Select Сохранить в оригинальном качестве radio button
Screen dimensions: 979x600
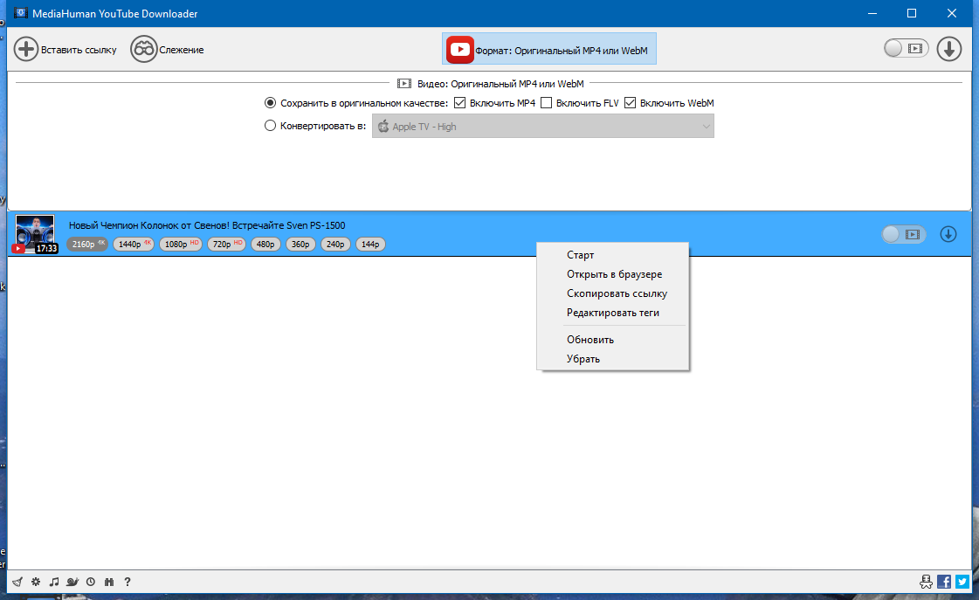coord(270,103)
